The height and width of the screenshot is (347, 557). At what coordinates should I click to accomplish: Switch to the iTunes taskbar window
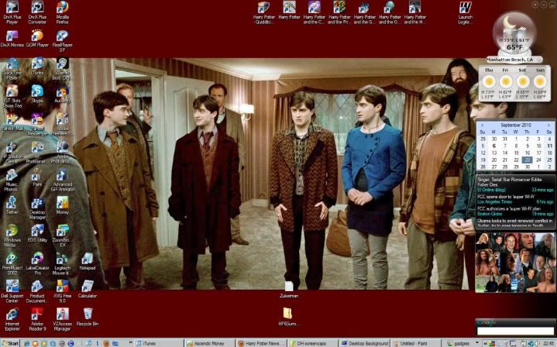[160, 343]
